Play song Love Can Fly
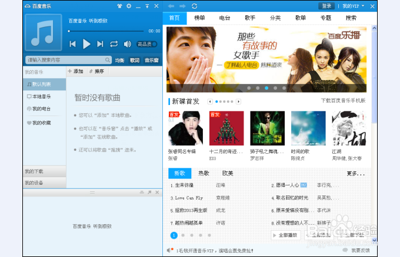 [x=189, y=198]
